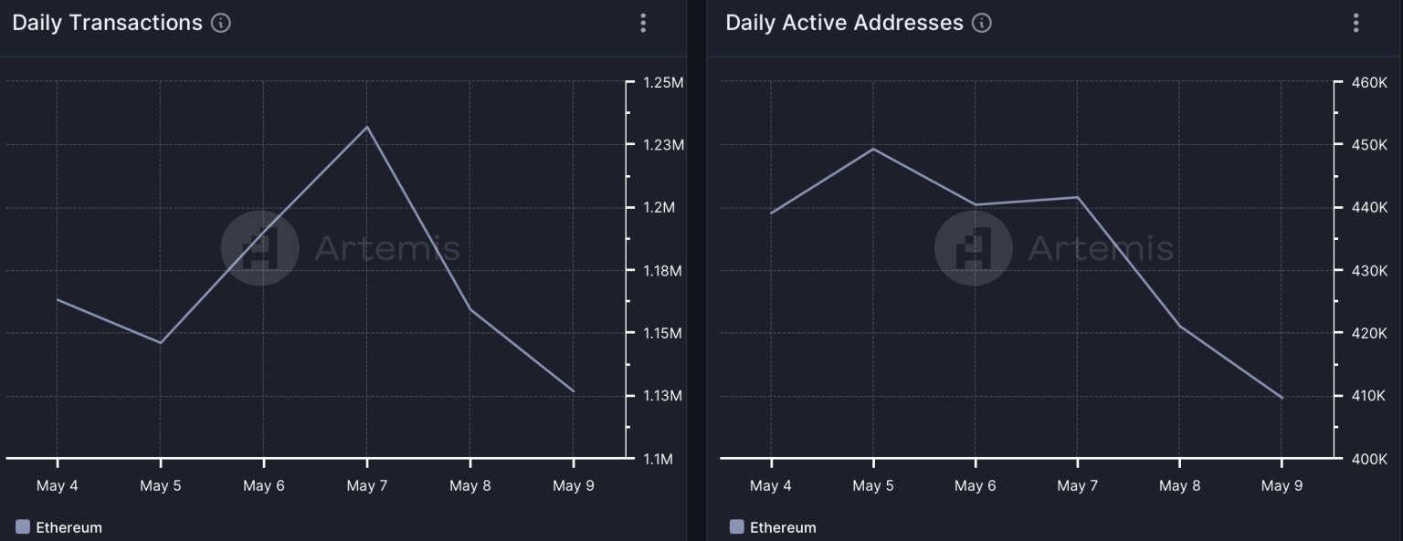Select May 9 point on transactions line
The width and height of the screenshot is (1403, 541).
(574, 391)
